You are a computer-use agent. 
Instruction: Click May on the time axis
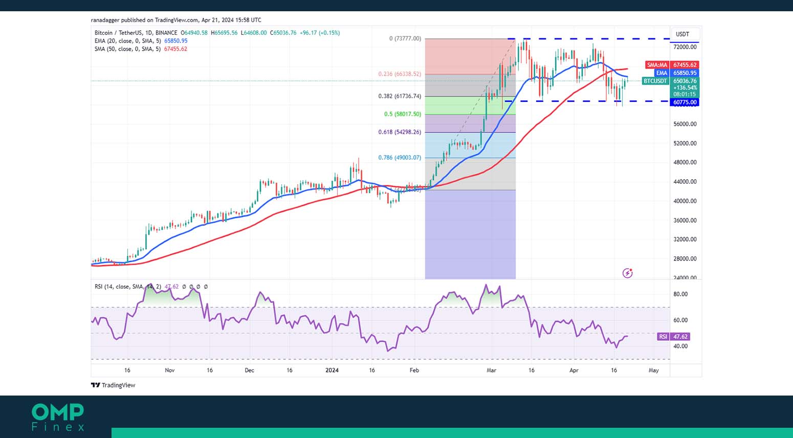654,370
